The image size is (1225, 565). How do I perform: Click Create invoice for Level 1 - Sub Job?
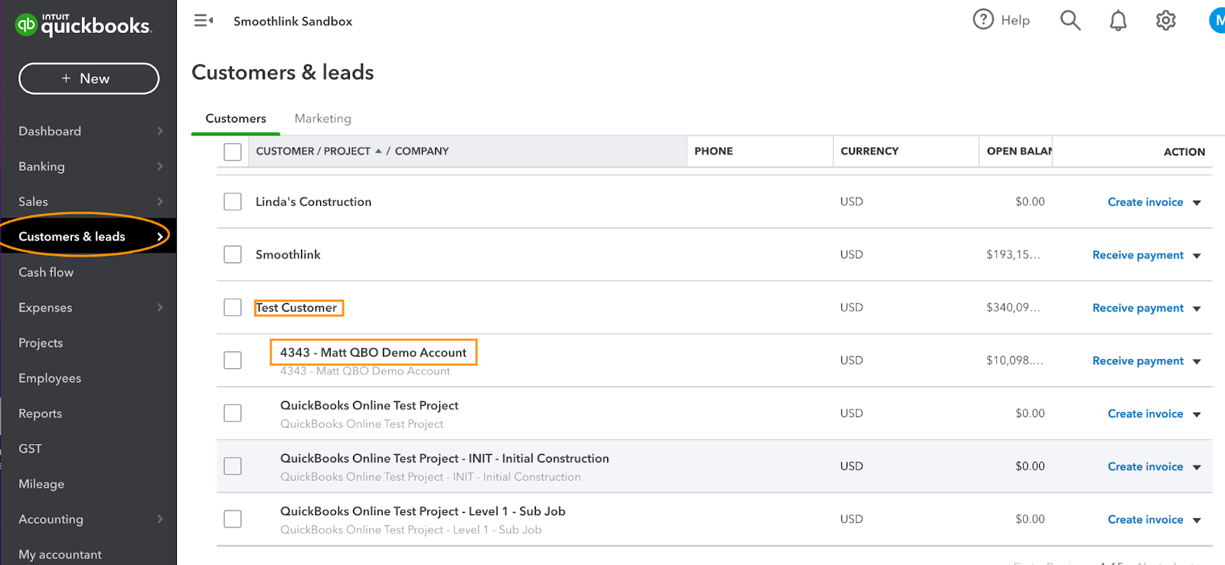coord(1145,519)
